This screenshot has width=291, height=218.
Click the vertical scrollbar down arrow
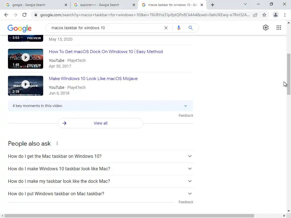[289, 211]
